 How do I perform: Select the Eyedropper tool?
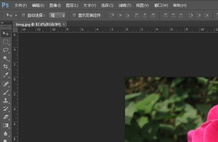6,75
